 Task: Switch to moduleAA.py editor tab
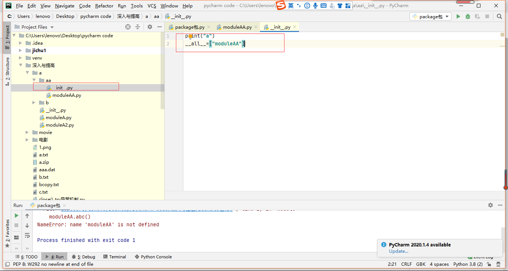click(237, 27)
